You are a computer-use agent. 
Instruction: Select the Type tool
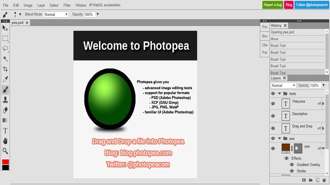(5, 131)
